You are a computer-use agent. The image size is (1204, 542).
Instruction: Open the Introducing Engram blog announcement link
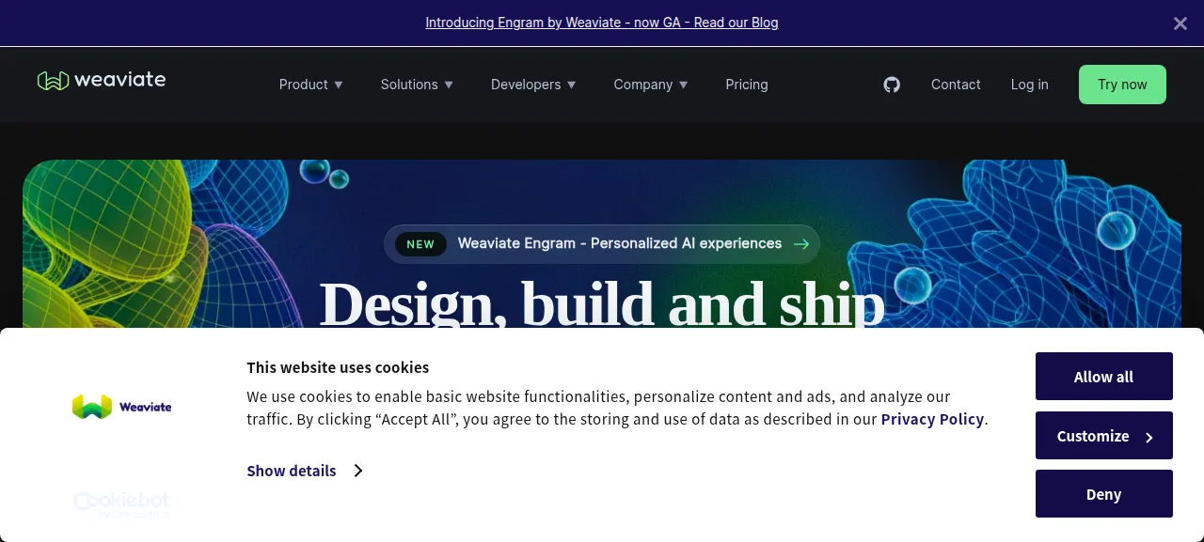click(x=602, y=23)
